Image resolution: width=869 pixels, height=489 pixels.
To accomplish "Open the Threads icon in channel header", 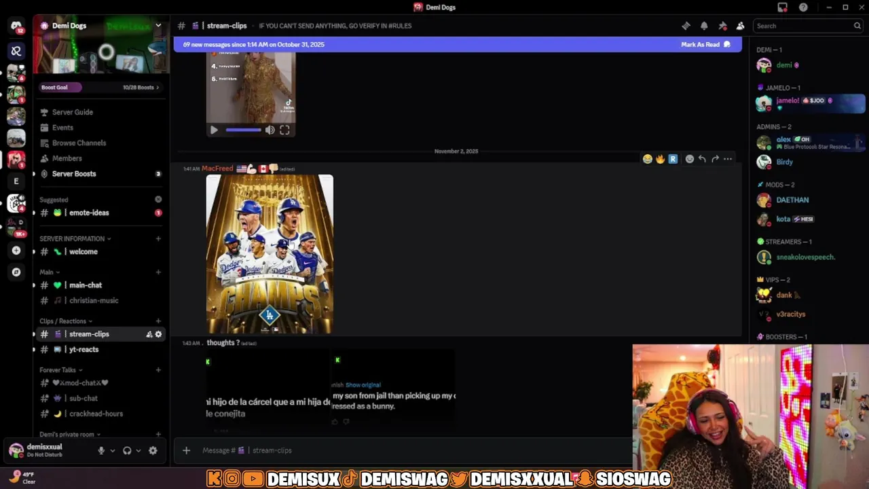I will tap(686, 26).
